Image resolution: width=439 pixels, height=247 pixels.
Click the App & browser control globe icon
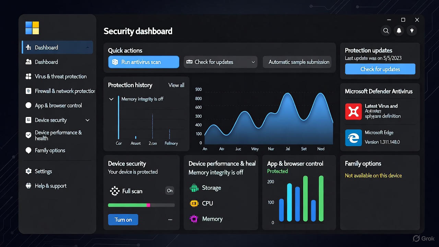pos(28,105)
